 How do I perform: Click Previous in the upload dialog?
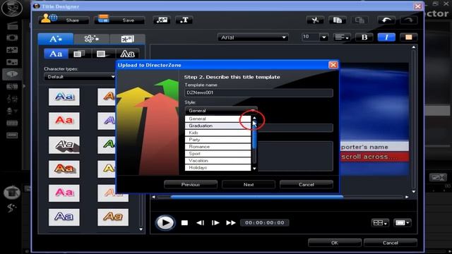click(191, 185)
